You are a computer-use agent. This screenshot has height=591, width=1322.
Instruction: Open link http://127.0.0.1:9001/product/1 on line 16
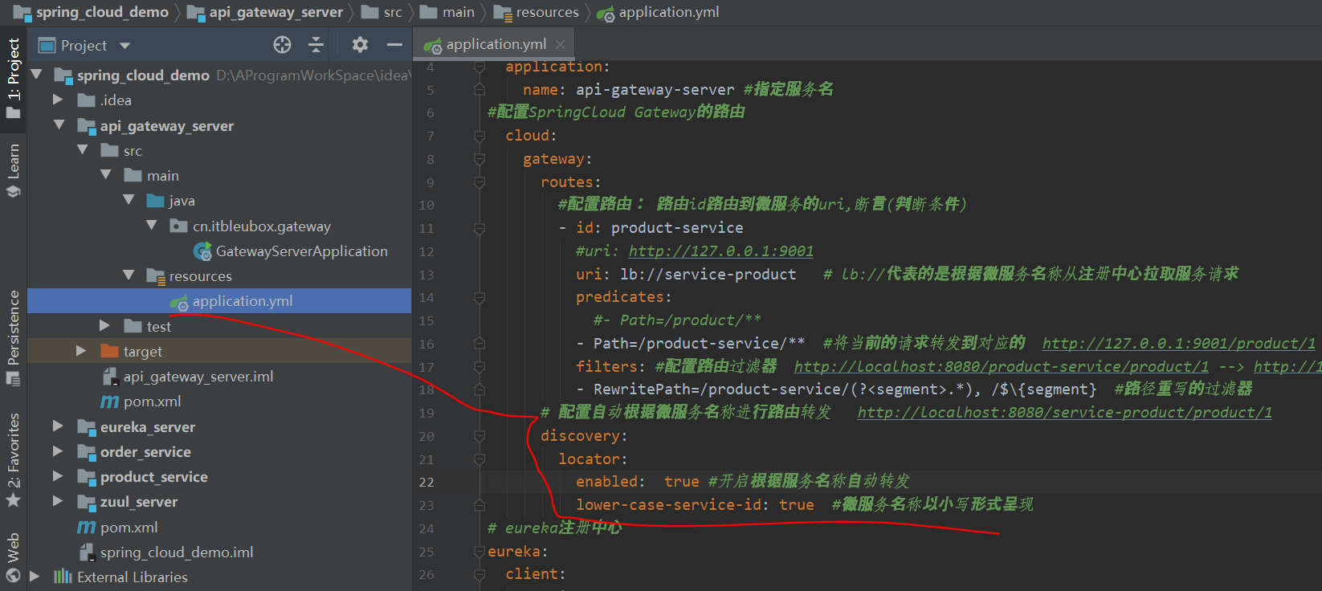point(1179,344)
